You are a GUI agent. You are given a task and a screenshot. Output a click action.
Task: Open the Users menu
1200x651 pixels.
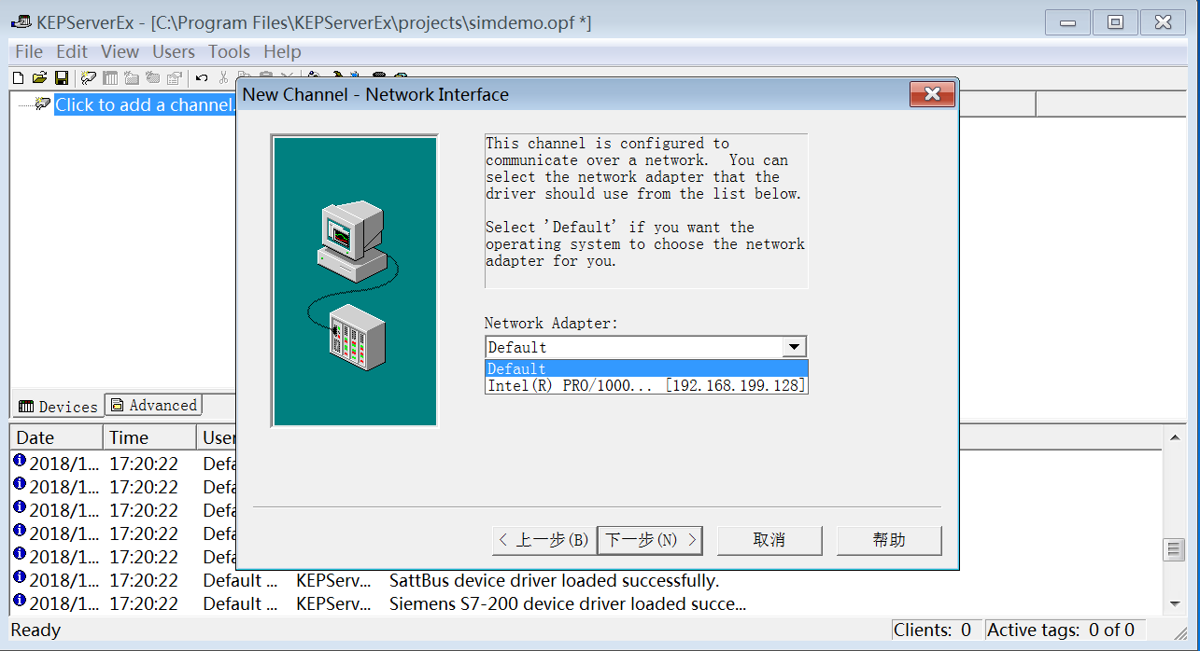click(174, 52)
